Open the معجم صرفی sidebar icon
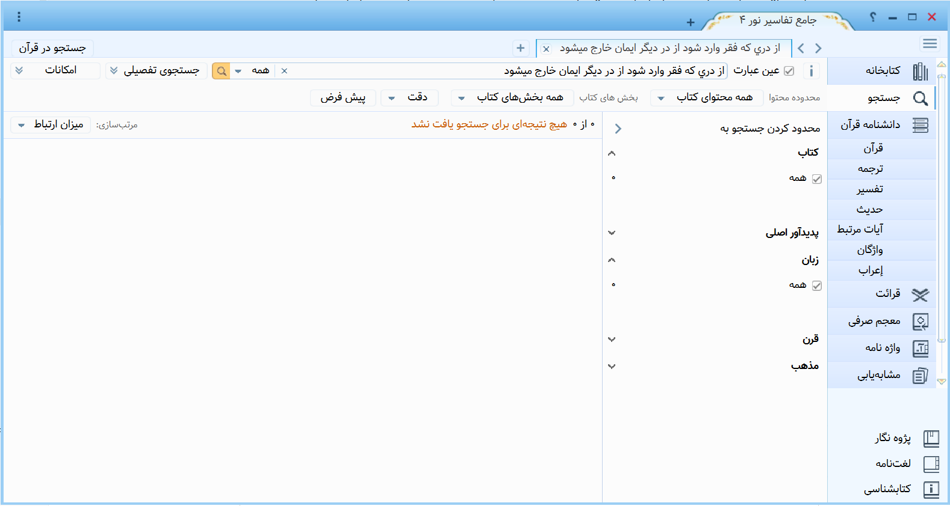 tap(920, 322)
